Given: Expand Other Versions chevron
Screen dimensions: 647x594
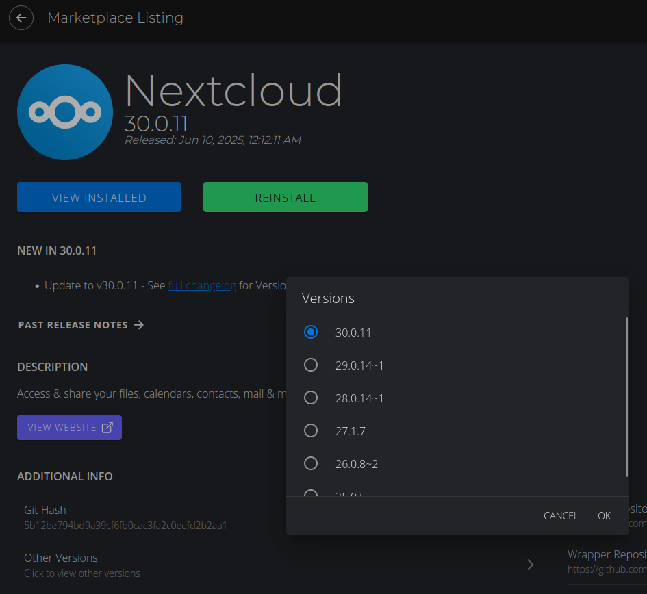Looking at the screenshot, I should (531, 565).
